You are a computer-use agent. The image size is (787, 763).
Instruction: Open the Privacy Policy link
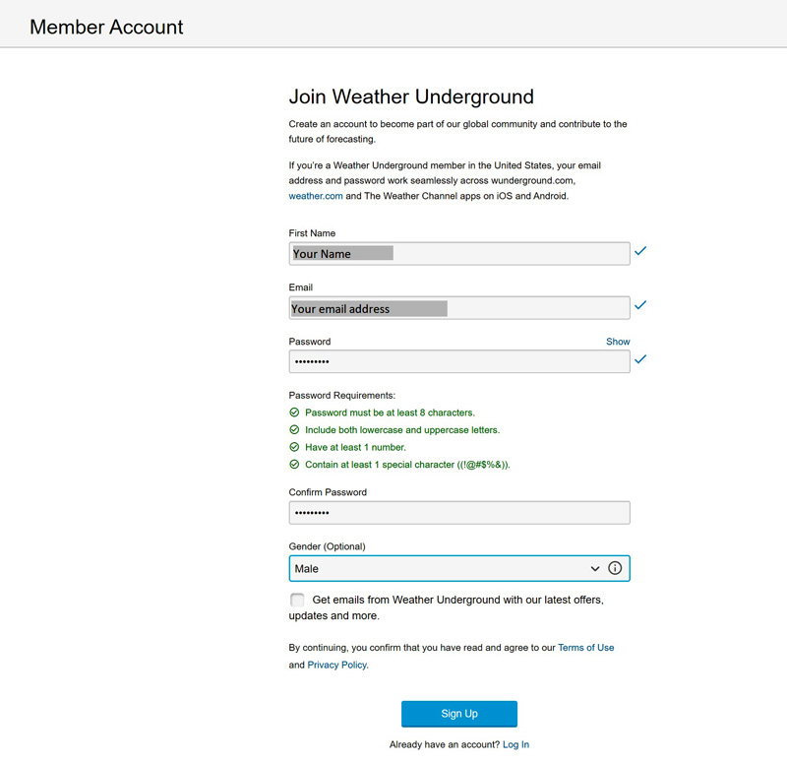point(336,665)
